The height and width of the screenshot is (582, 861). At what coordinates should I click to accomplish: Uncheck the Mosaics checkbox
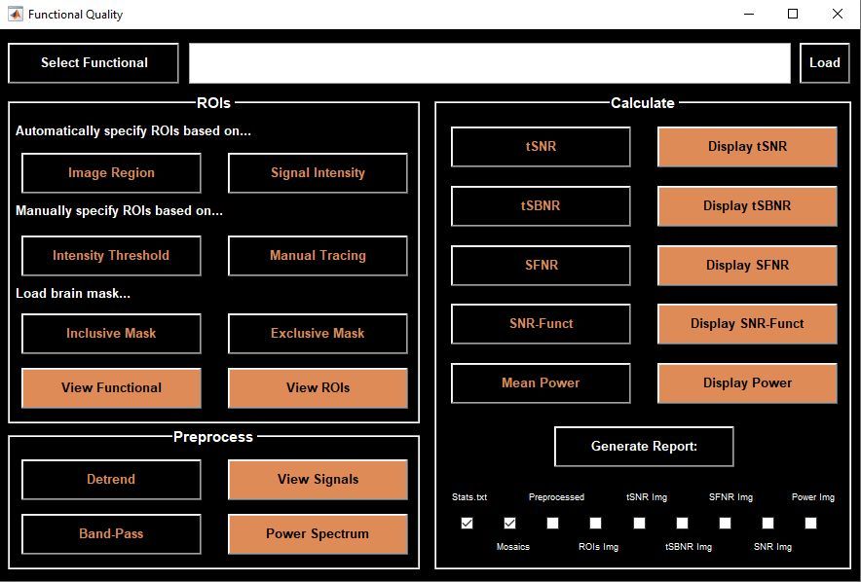pyautogui.click(x=509, y=523)
